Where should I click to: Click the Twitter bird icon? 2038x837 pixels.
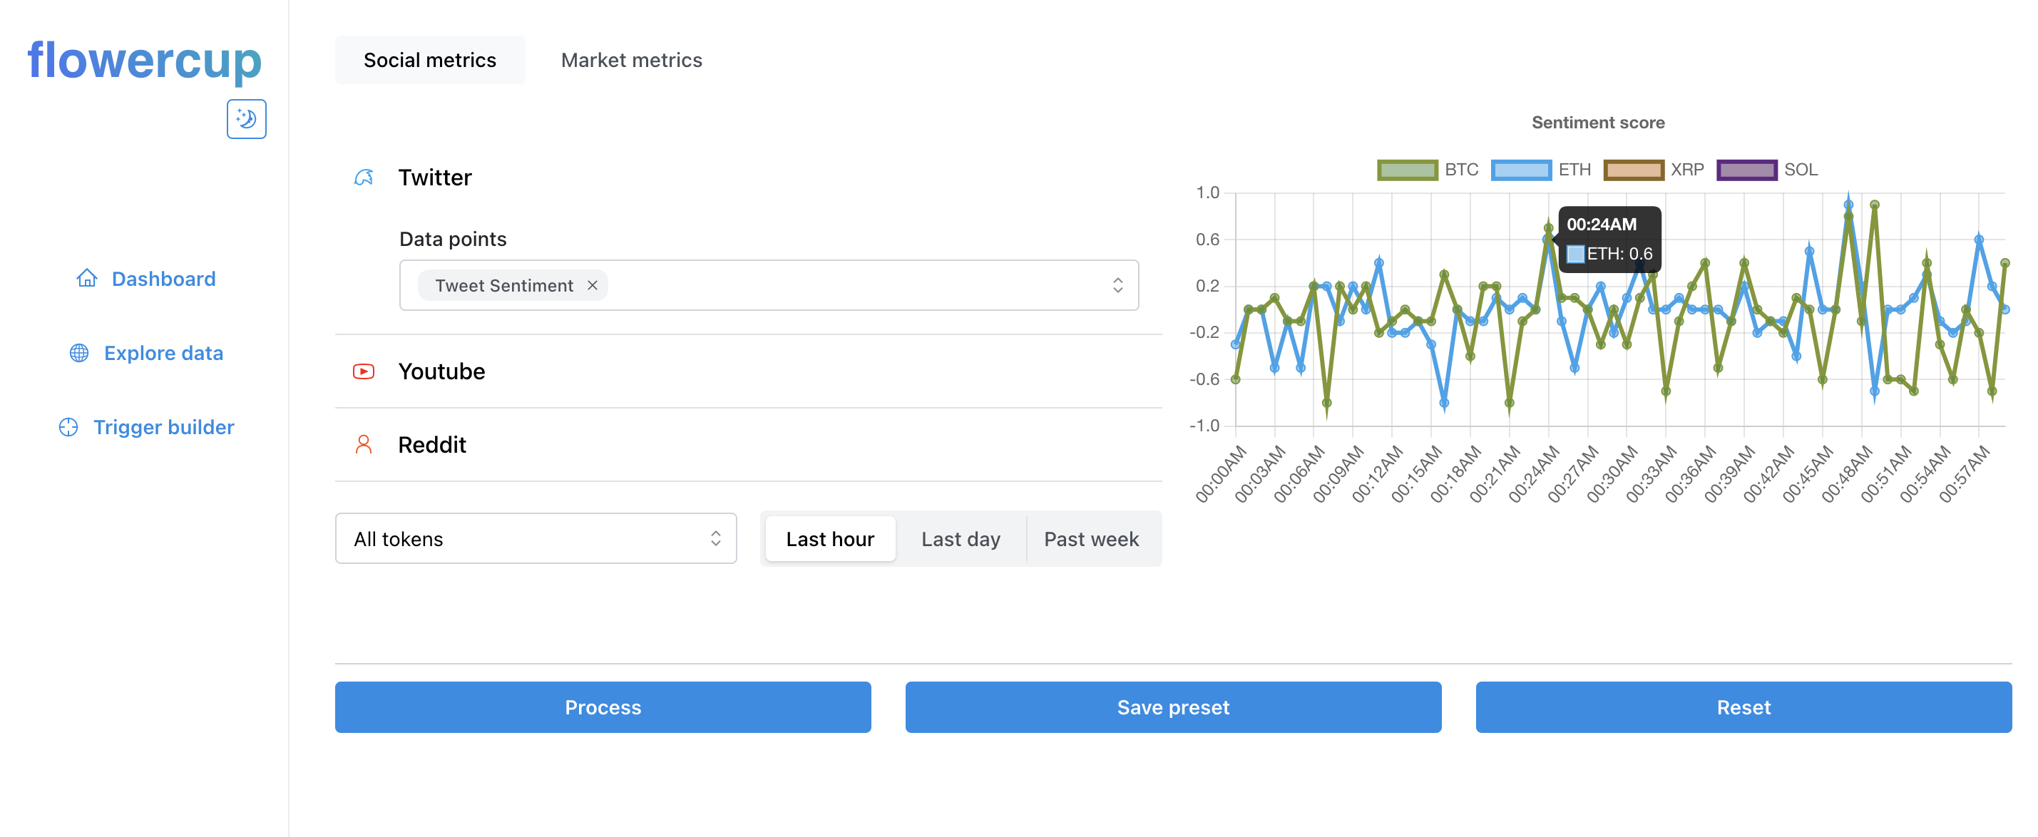[x=363, y=178]
